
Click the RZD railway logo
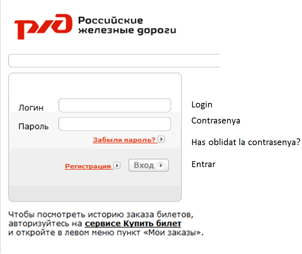[x=43, y=26]
